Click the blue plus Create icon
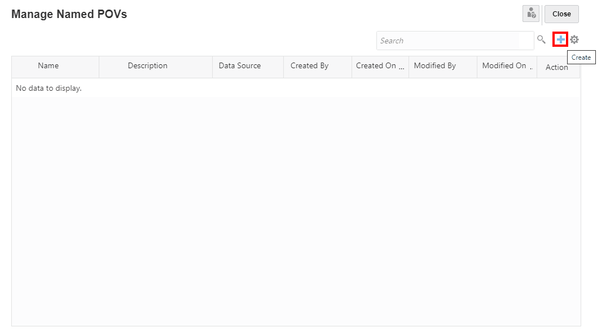This screenshot has width=597, height=336. point(560,39)
